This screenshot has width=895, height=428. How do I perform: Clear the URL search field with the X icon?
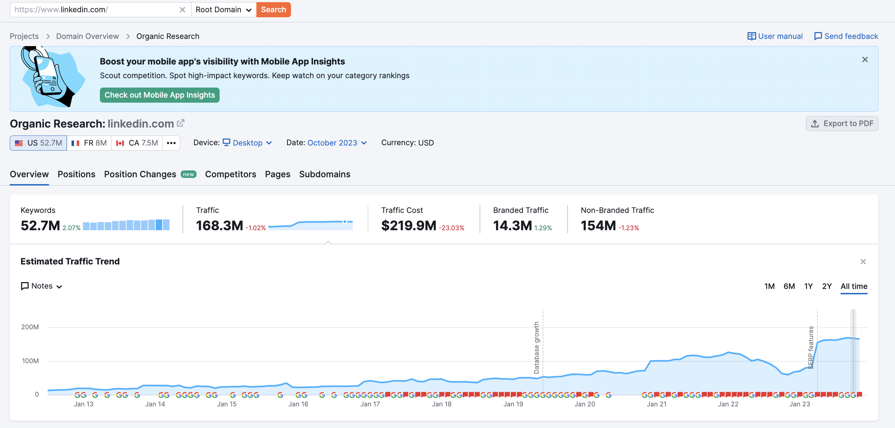(182, 10)
